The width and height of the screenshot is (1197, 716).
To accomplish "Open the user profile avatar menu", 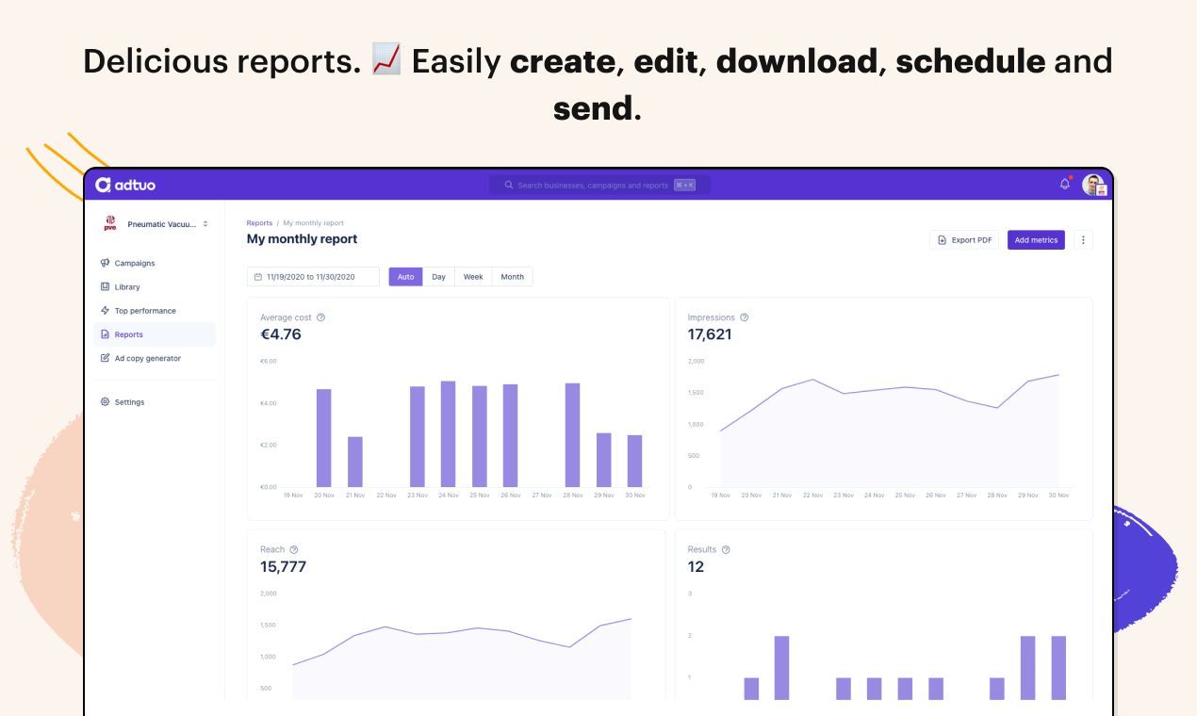I will (1093, 185).
